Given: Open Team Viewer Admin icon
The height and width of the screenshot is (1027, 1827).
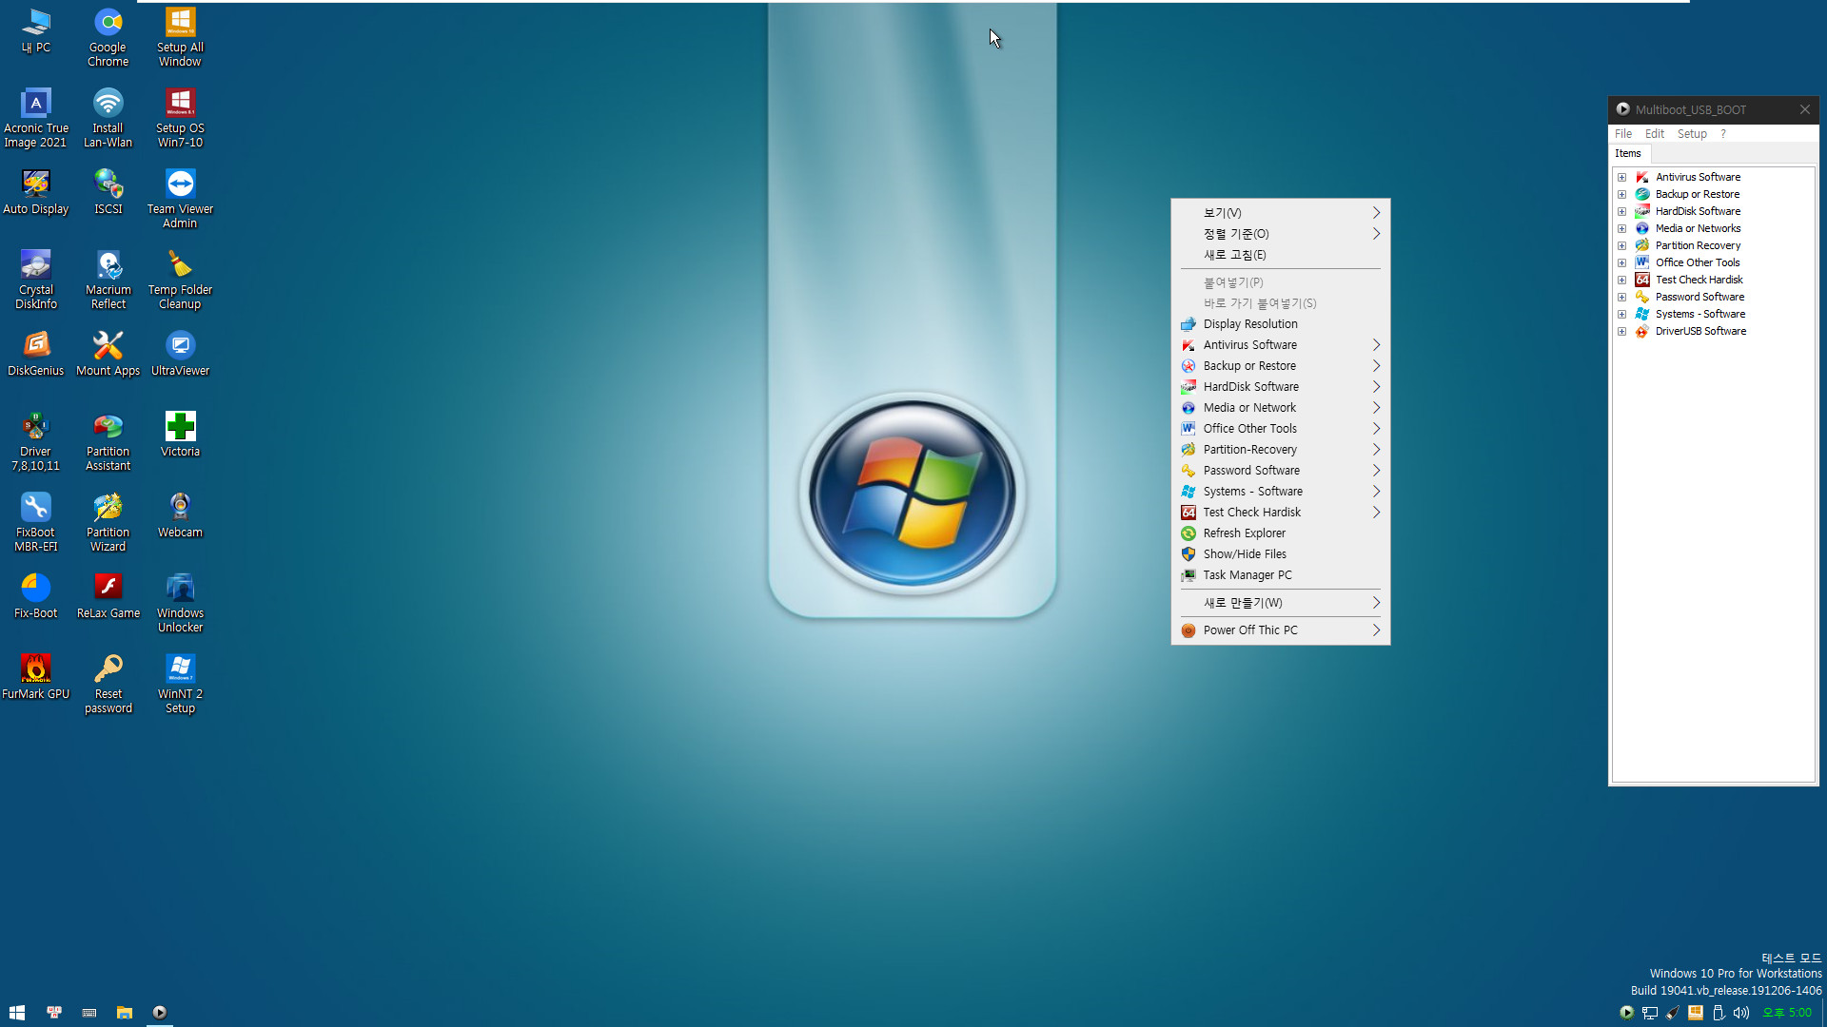Looking at the screenshot, I should tap(180, 199).
